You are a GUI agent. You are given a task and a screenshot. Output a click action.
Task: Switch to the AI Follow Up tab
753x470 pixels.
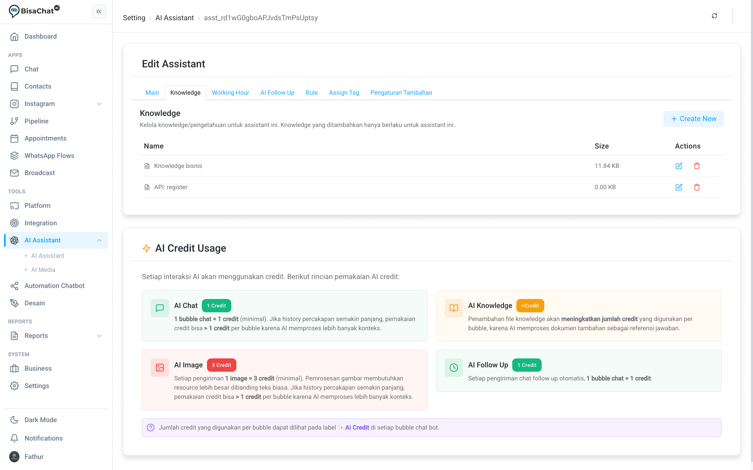pos(277,93)
